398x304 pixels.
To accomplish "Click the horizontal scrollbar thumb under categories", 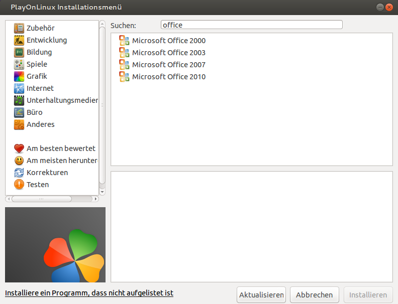I will tap(42, 199).
